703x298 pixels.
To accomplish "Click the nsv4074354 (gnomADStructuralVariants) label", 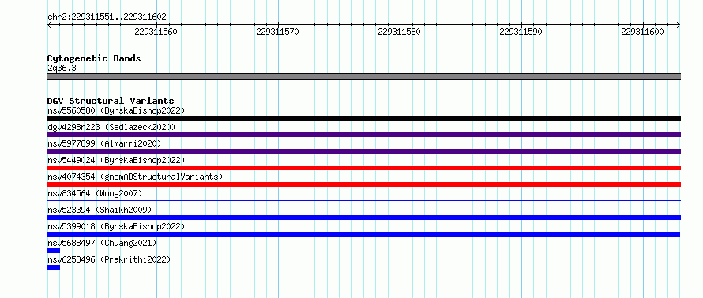I will [x=135, y=177].
